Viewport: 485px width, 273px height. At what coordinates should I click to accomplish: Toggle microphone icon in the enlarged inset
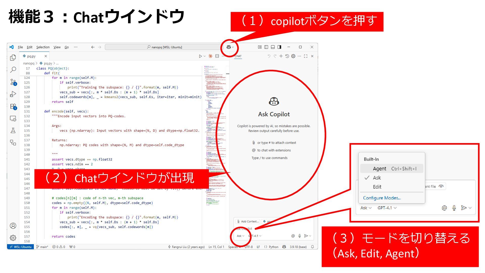(x=454, y=208)
